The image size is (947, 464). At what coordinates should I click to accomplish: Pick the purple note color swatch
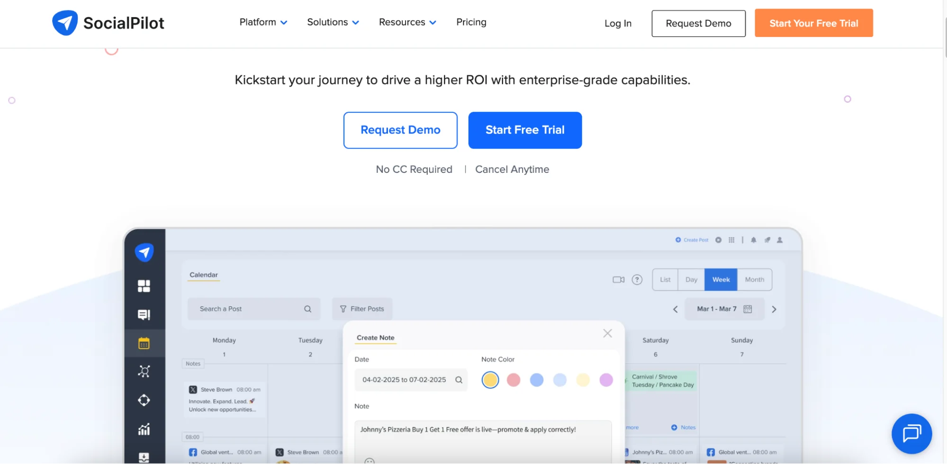click(x=606, y=380)
